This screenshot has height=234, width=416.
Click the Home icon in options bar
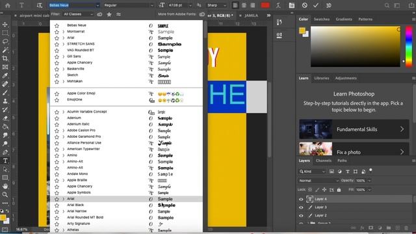8,5
